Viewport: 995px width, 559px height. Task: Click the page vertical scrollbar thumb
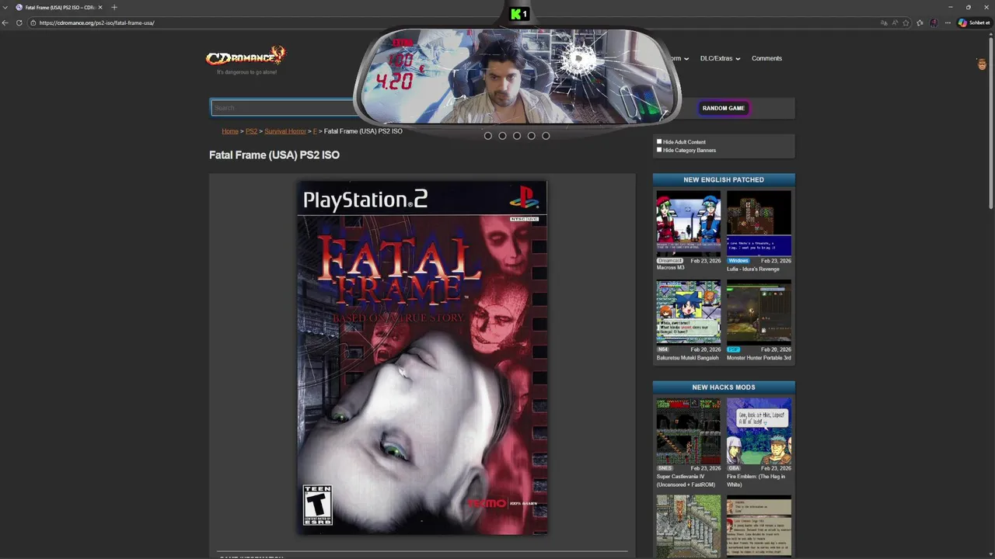tap(991, 123)
